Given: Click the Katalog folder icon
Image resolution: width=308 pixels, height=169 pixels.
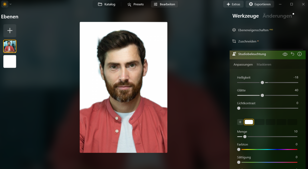Looking at the screenshot, I should 100,4.
